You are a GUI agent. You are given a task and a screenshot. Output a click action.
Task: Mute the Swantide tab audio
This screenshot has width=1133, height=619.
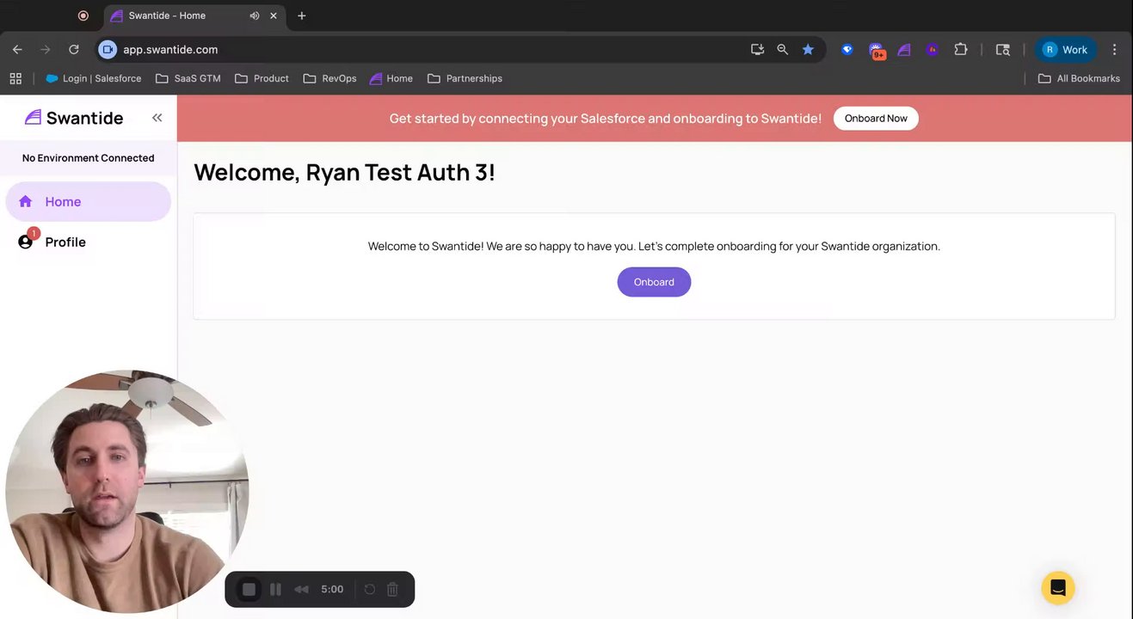[x=255, y=15]
